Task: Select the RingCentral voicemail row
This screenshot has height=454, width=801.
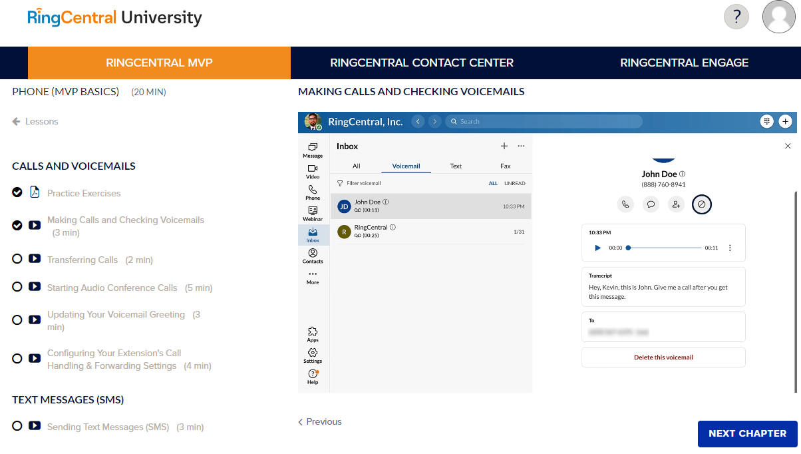Action: [x=430, y=232]
